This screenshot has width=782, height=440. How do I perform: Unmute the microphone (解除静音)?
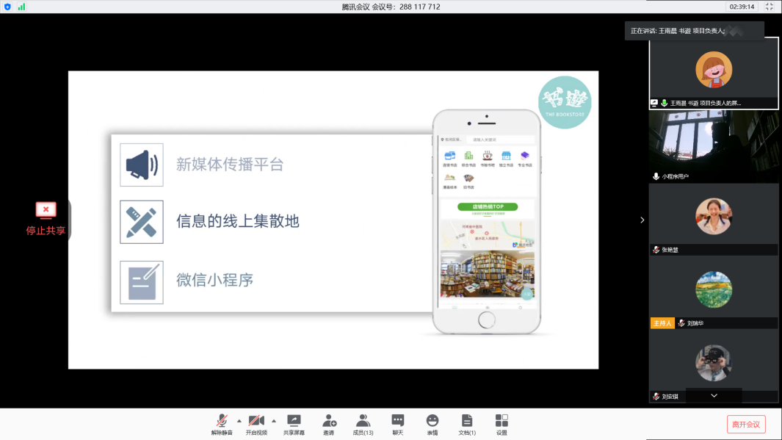click(221, 422)
